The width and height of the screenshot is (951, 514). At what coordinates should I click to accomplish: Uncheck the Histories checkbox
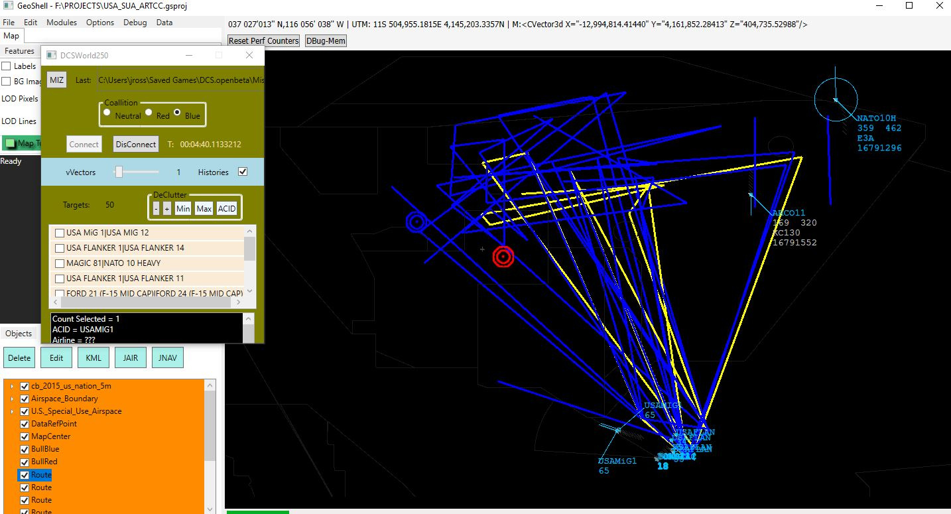point(243,172)
